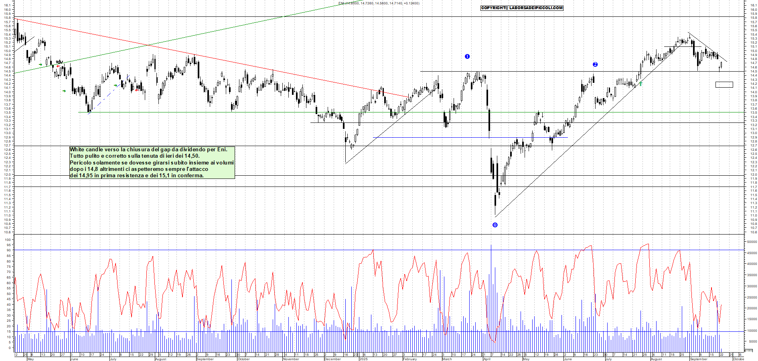The image size is (758, 361).
Task: Click the 'November' label on the time axis
Action: pyautogui.click(x=291, y=359)
